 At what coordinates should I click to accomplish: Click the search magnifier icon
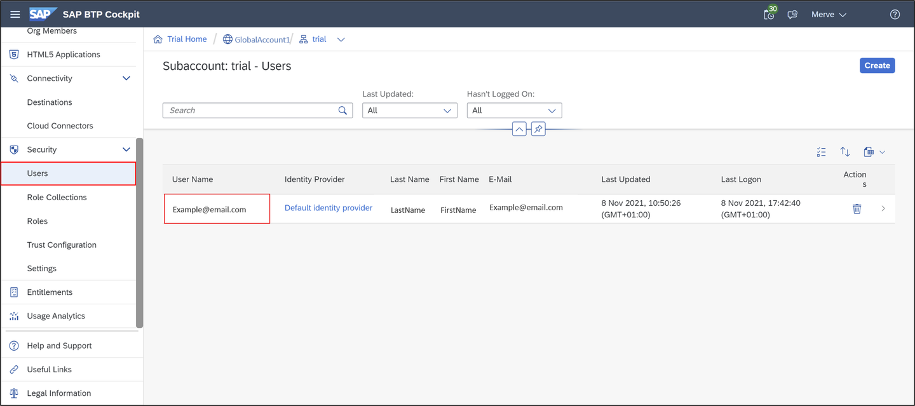pos(342,111)
